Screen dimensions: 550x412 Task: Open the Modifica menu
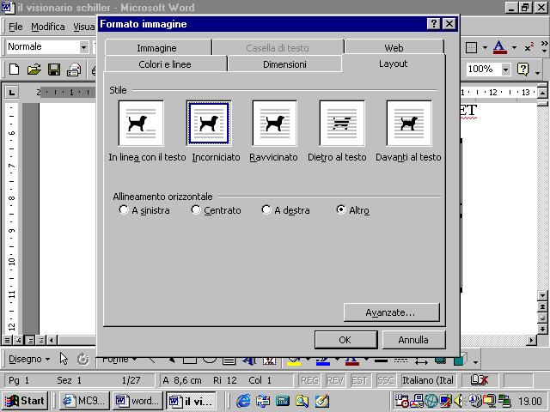48,27
